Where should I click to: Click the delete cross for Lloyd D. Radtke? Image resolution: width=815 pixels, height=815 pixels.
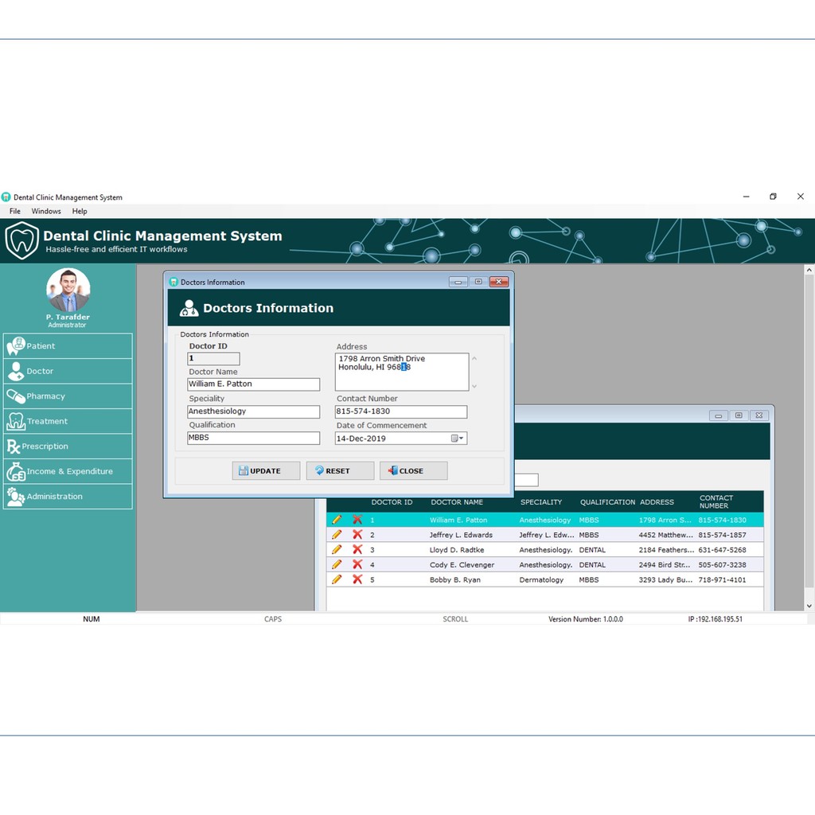(357, 549)
